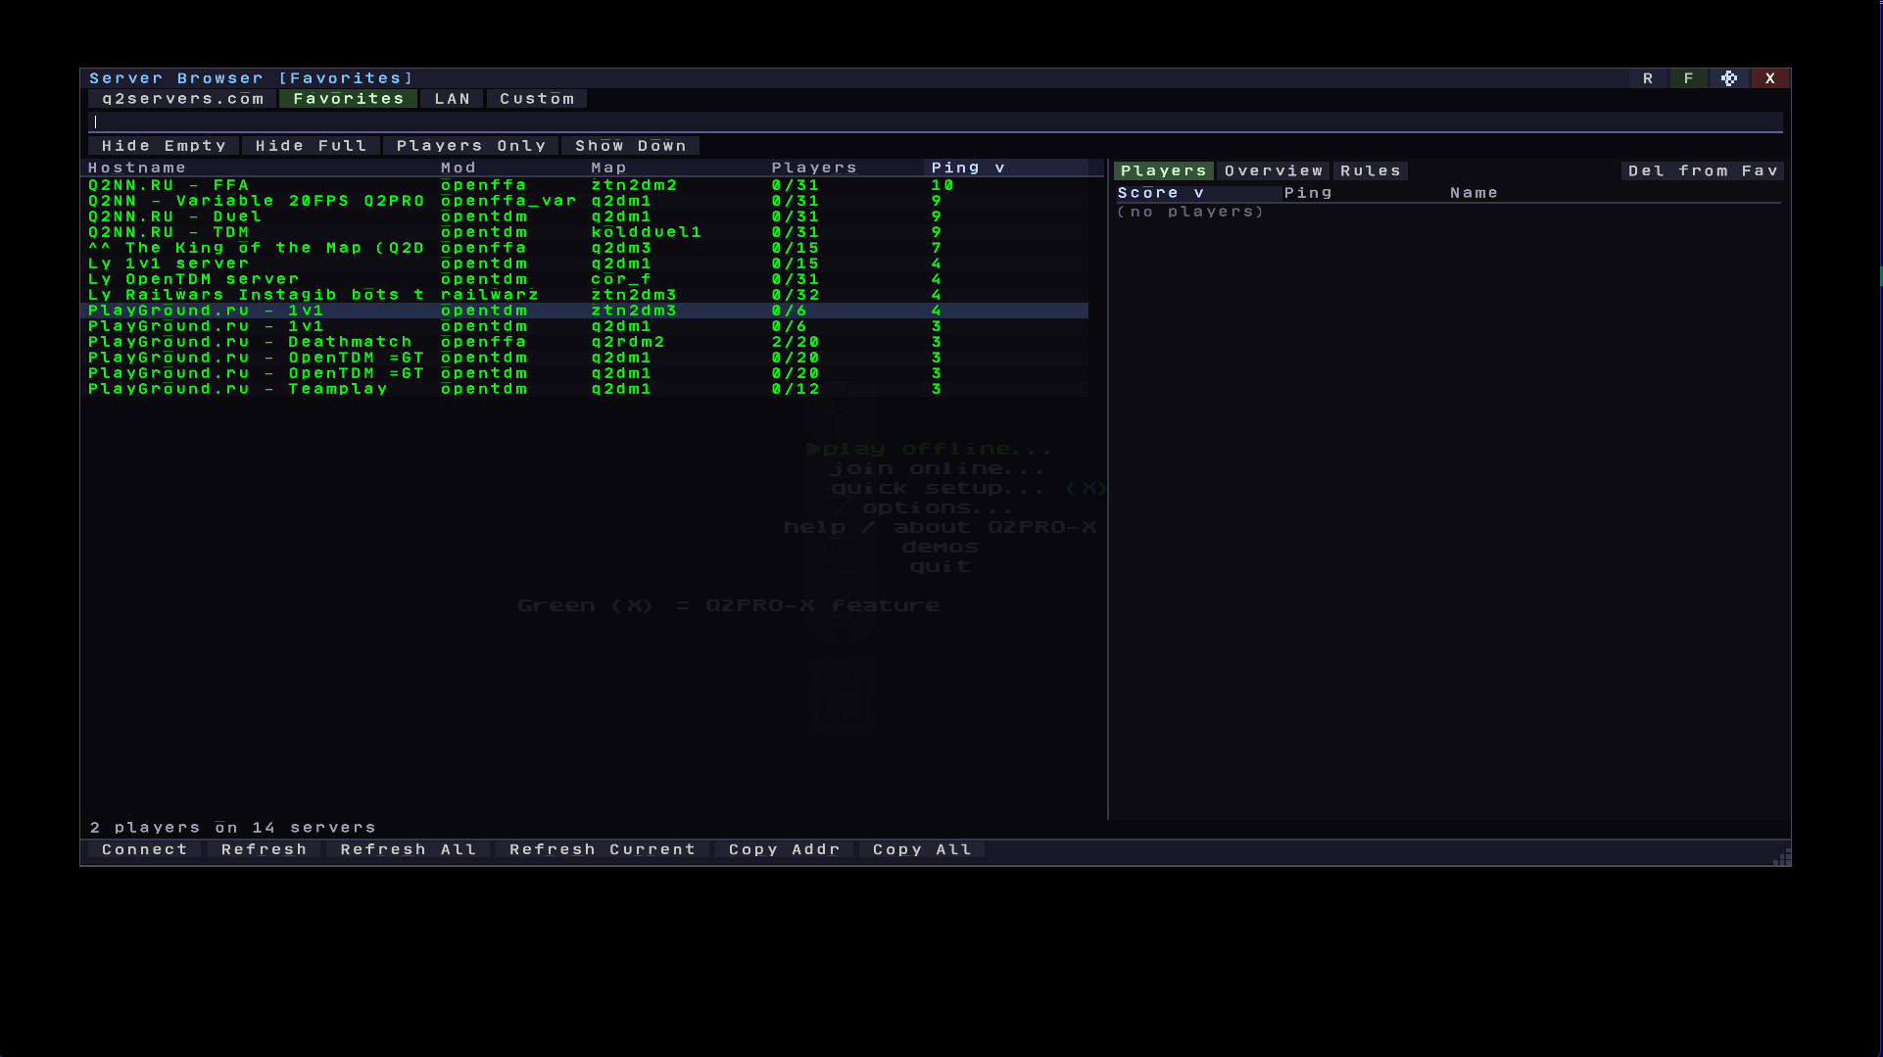Switch to the Overview tab
Viewport: 1883px width, 1057px height.
point(1272,169)
